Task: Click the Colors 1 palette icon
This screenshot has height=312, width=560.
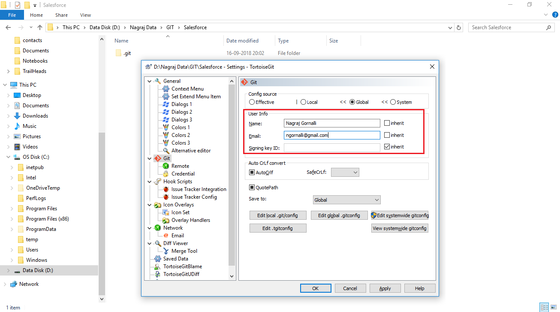Action: click(x=166, y=127)
